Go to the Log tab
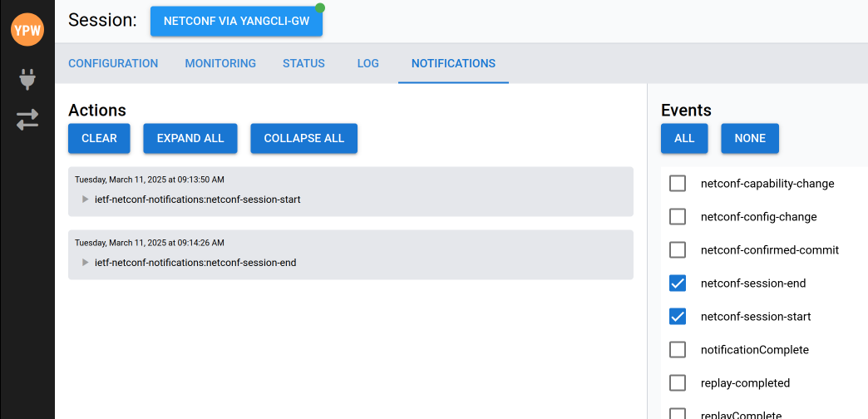Viewport: 868px width, 419px height. click(x=367, y=63)
